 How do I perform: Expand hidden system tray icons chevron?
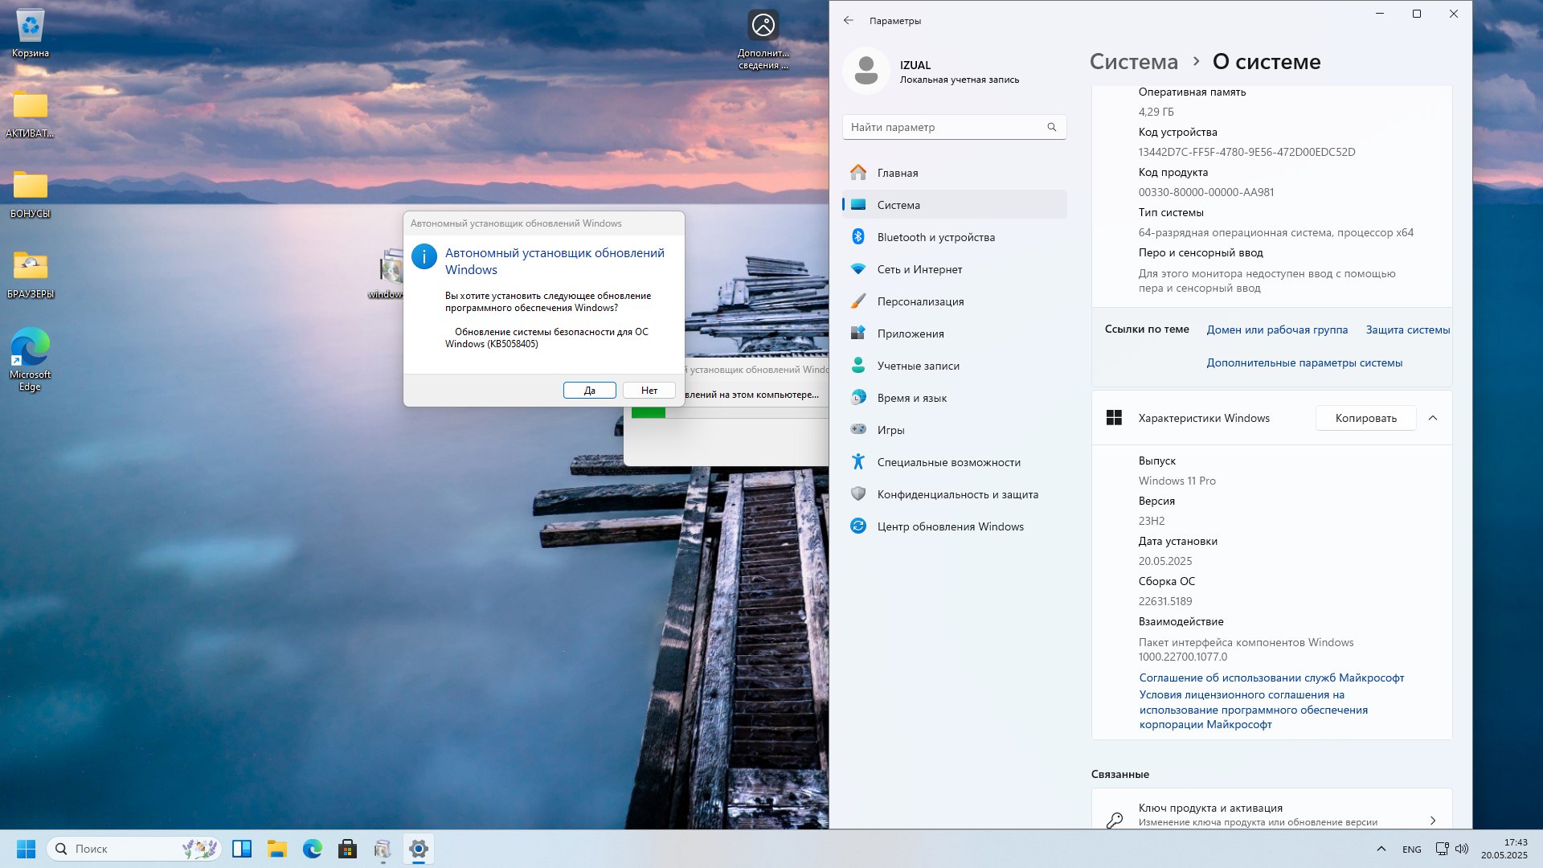coord(1381,849)
